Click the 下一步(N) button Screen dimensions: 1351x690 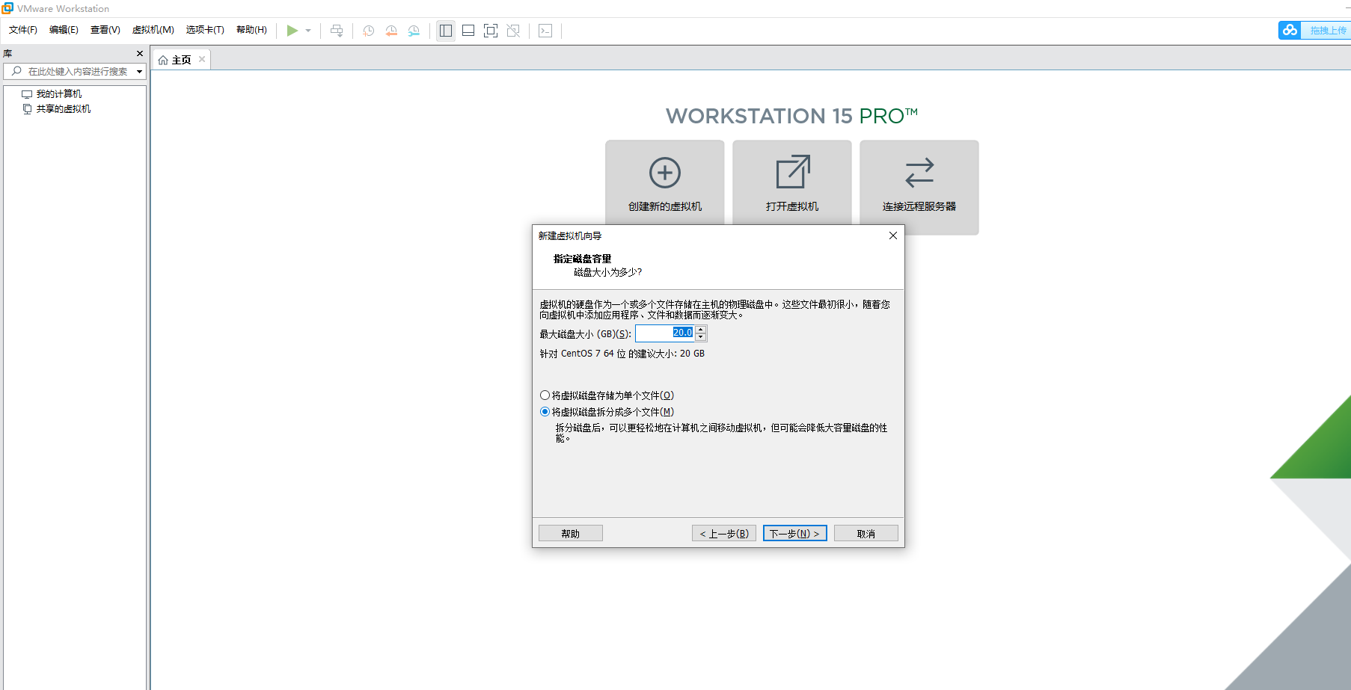point(794,532)
